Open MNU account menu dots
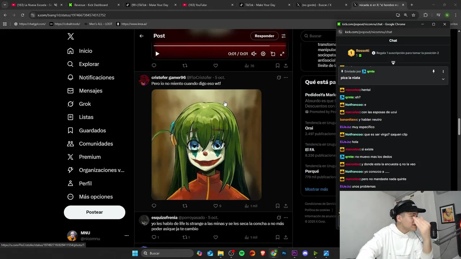The image size is (461, 259). 126,236
